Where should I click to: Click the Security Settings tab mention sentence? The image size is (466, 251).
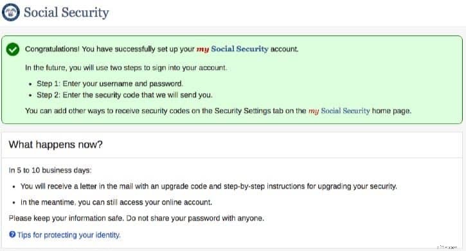(218, 111)
